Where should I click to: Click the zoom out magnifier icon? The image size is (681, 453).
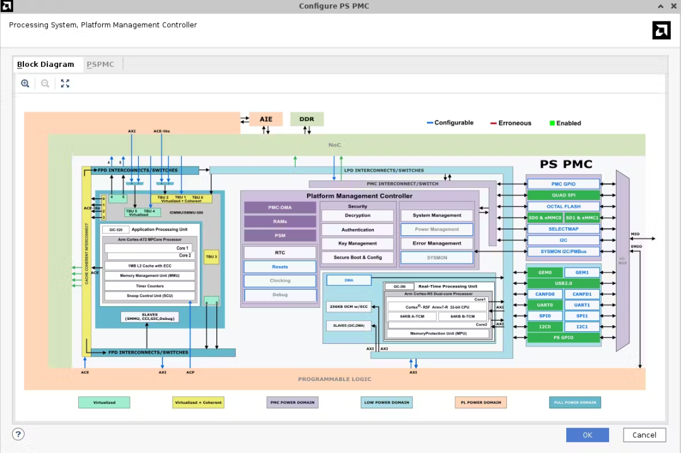[45, 83]
